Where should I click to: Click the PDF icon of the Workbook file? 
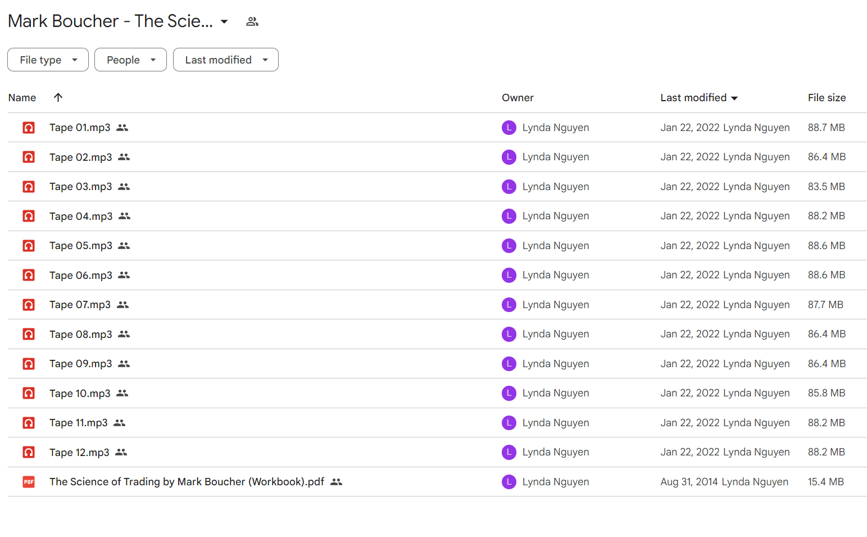[29, 482]
